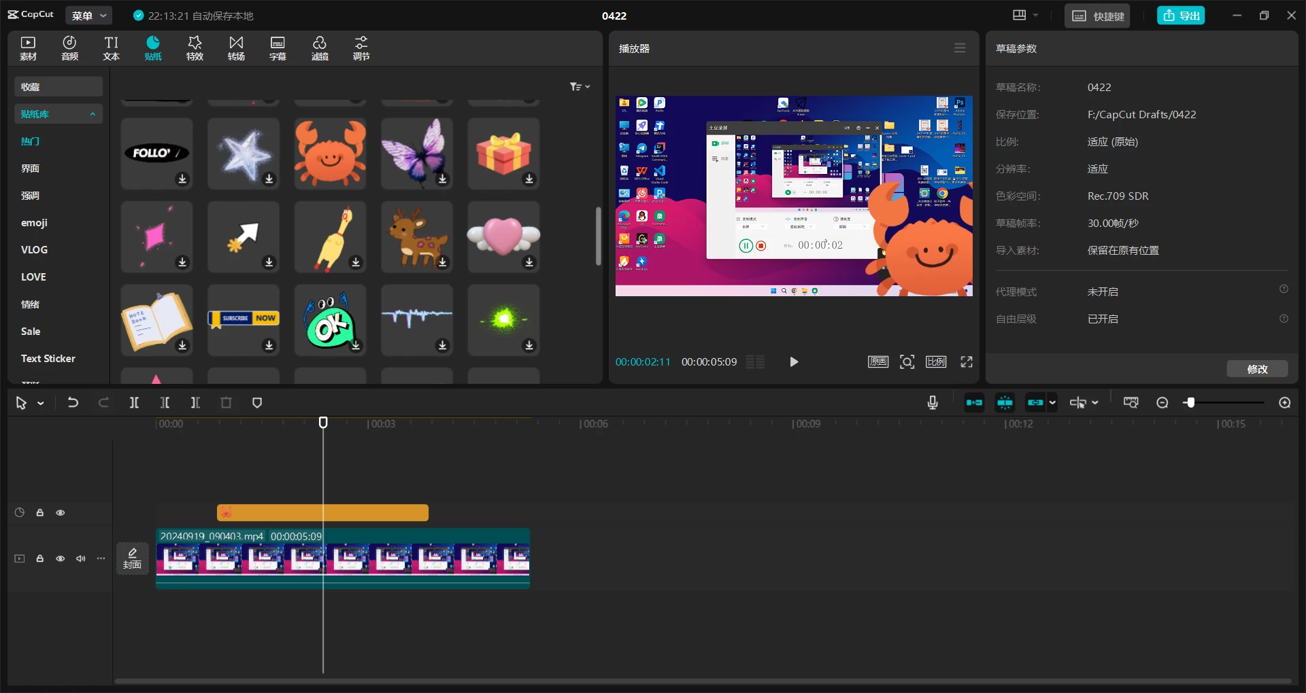The width and height of the screenshot is (1306, 693).
Task: Click the undo arrow in timeline toolbar
Action: (x=73, y=403)
